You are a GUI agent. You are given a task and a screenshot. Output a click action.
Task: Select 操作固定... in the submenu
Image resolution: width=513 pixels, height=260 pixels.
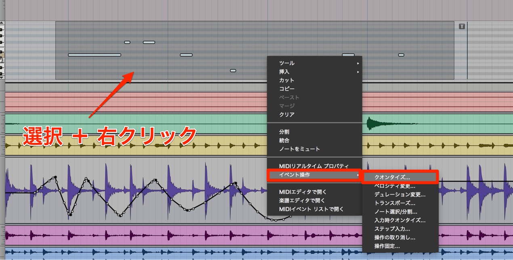[400, 246]
